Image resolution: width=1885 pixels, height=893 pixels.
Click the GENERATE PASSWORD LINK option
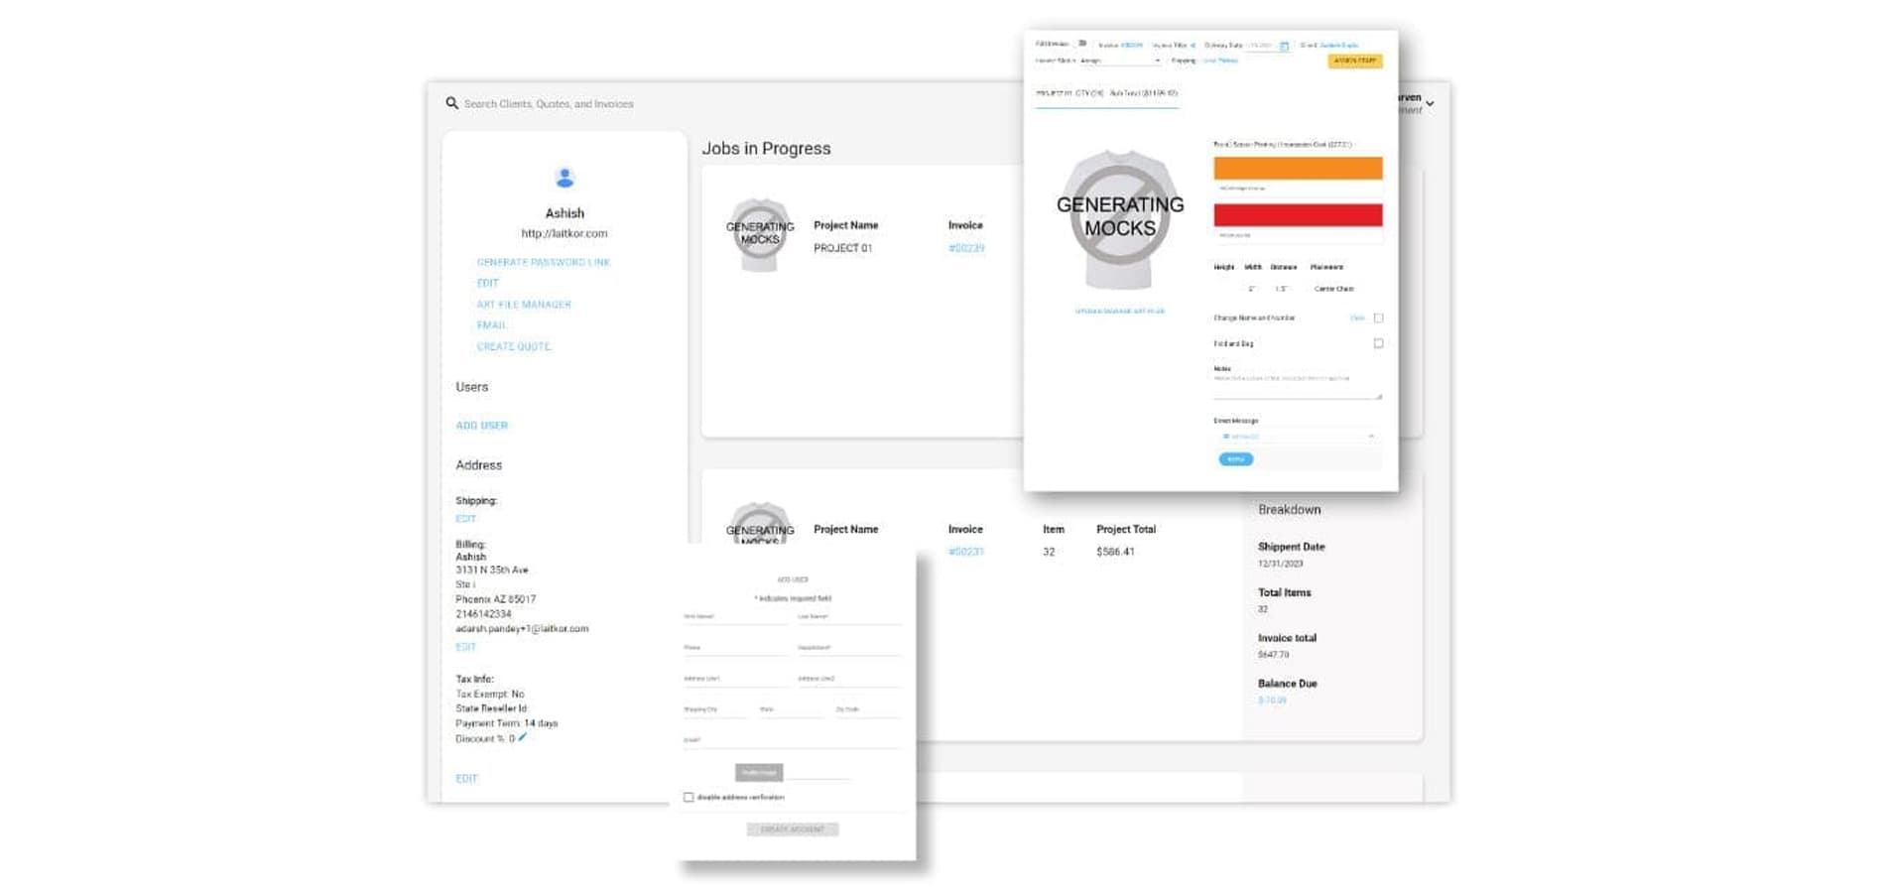pyautogui.click(x=544, y=262)
